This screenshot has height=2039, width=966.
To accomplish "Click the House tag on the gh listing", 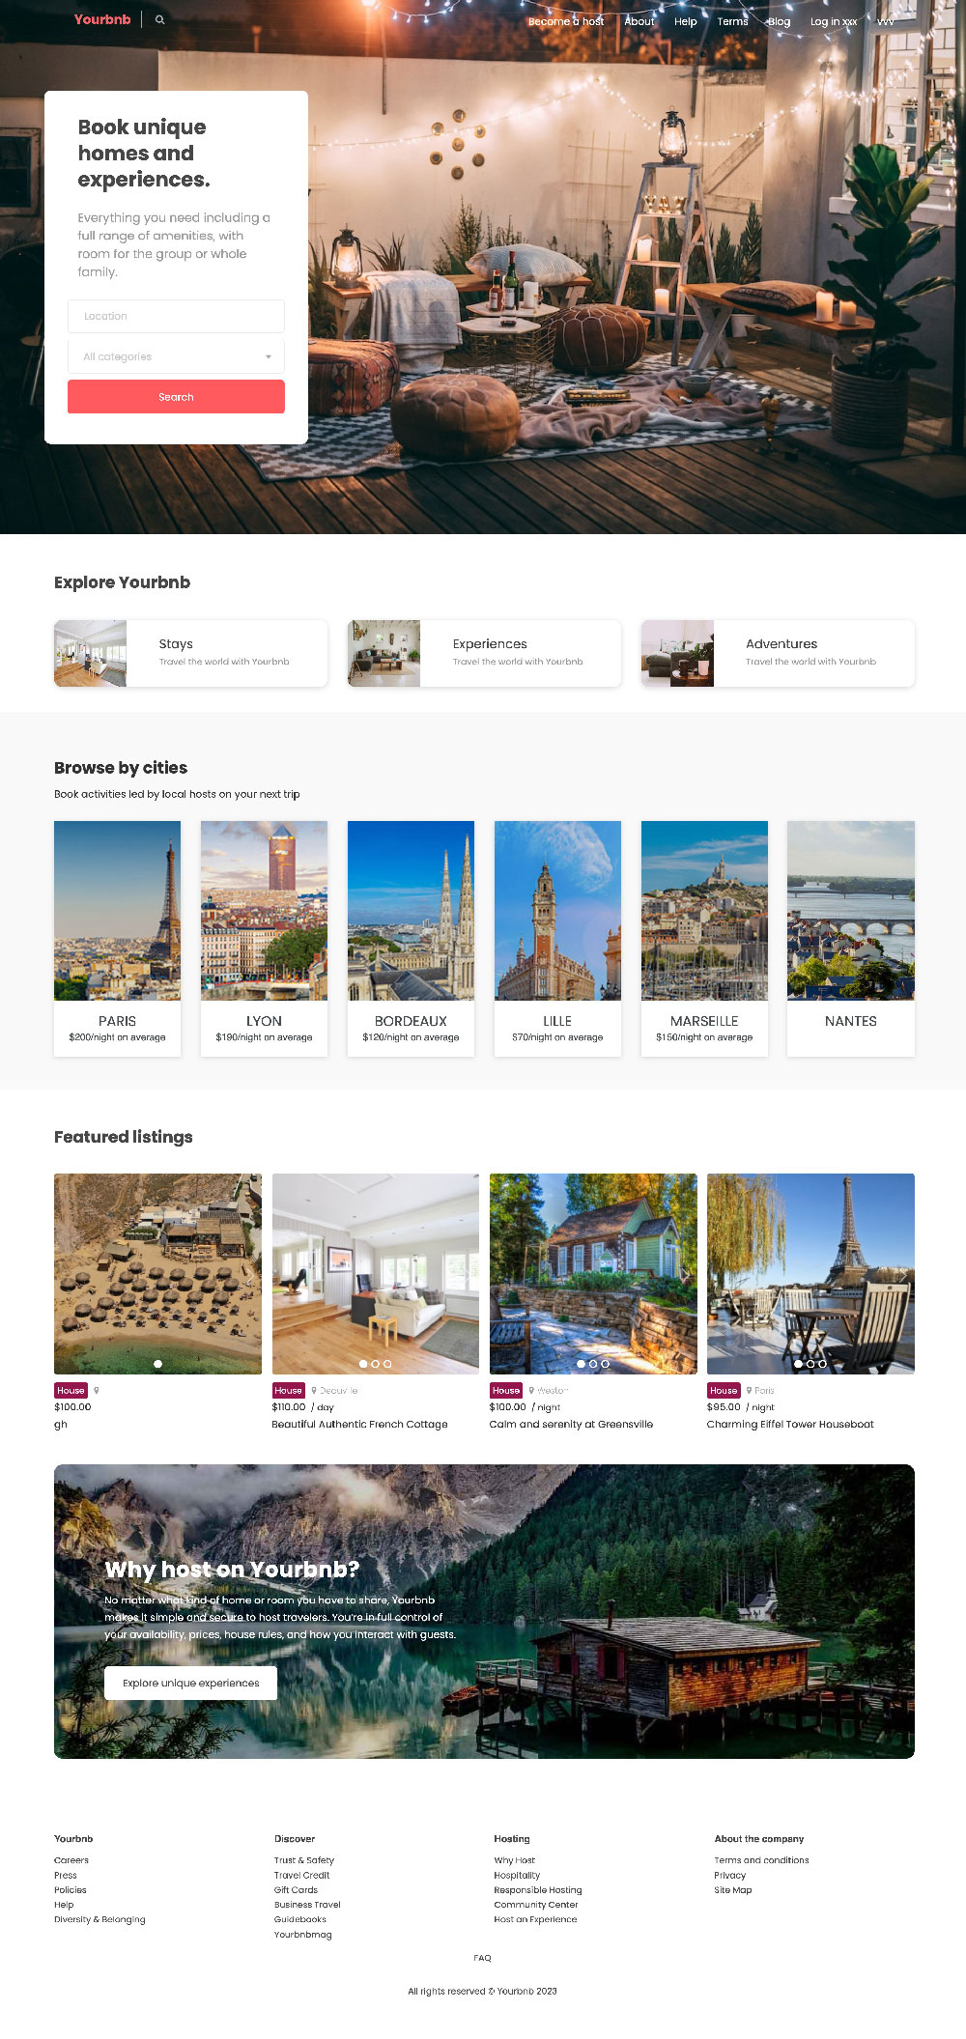I will tap(71, 1391).
